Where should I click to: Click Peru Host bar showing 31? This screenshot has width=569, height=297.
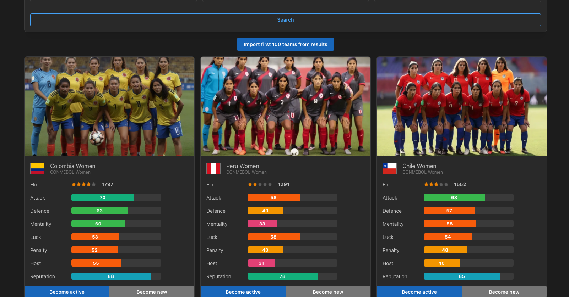pyautogui.click(x=292, y=263)
